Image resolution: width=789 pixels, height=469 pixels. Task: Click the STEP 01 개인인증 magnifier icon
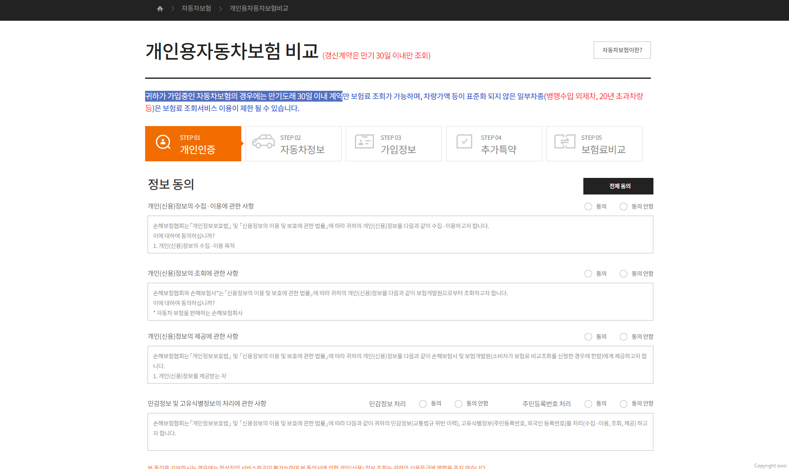click(x=163, y=142)
